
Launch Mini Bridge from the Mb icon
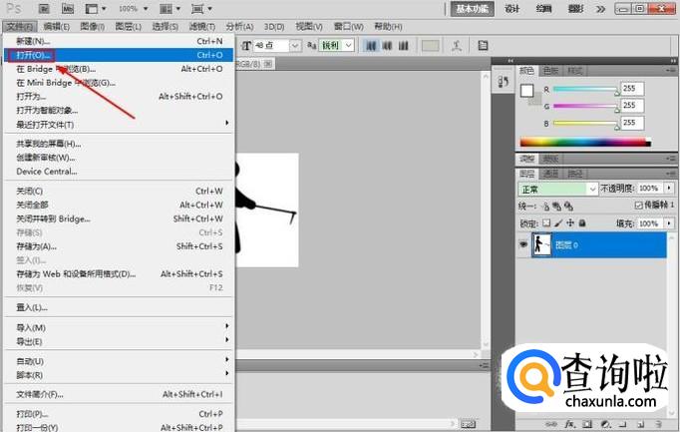point(68,9)
